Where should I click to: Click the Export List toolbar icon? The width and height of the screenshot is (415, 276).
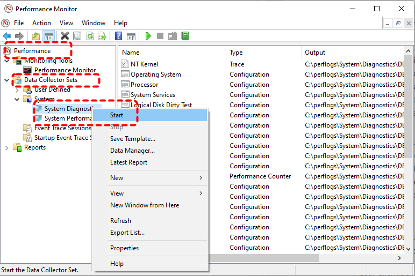click(x=102, y=36)
